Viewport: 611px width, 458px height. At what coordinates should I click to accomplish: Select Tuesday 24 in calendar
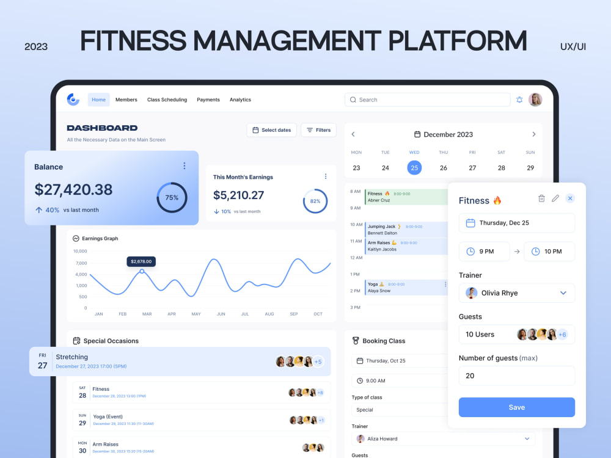pos(386,168)
